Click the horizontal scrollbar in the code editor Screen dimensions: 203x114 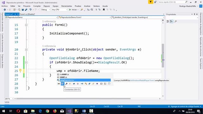coord(73,98)
